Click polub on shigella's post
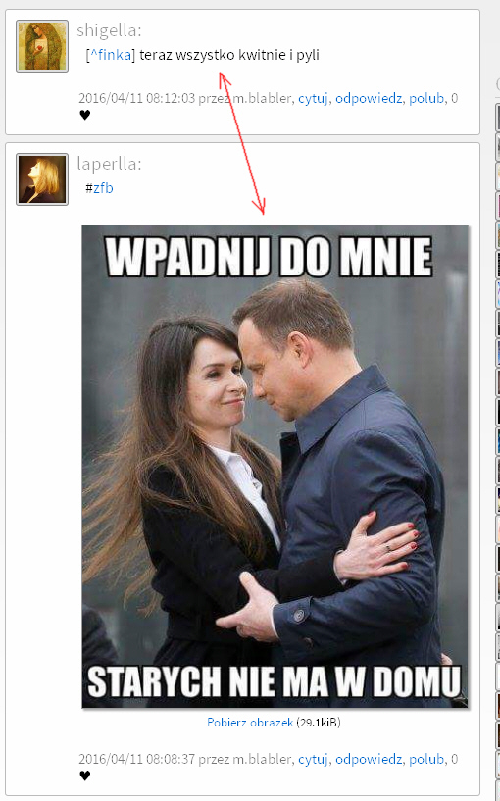The image size is (500, 801). [426, 98]
